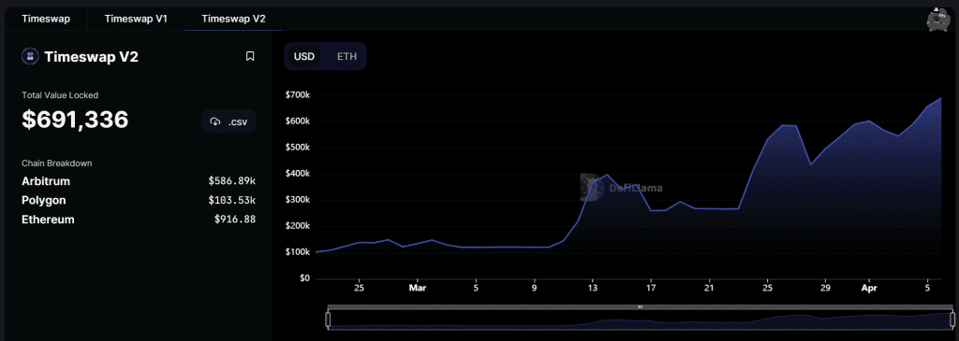This screenshot has width=959, height=341.
Task: Click the middle grip atop range slider
Action: click(x=641, y=306)
